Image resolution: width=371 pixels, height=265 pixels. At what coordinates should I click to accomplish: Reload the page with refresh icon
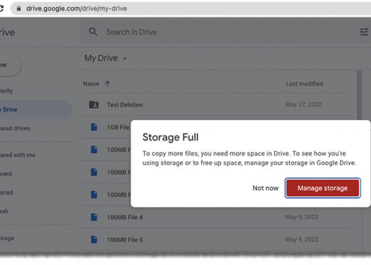(2, 8)
